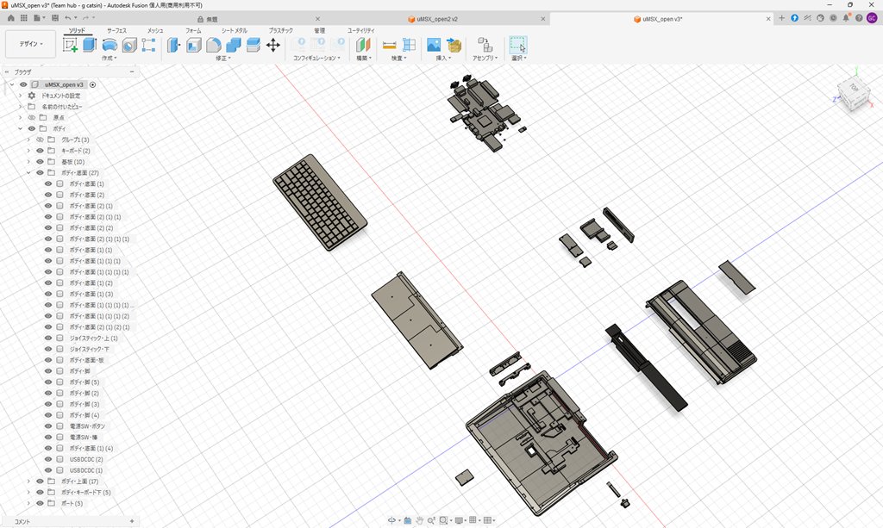Image resolution: width=883 pixels, height=528 pixels.
Task: Hide the キーボード (2) folder
Action: tap(40, 151)
